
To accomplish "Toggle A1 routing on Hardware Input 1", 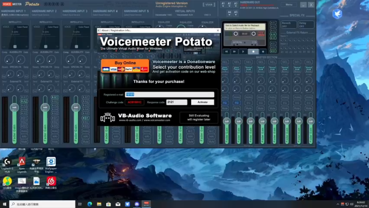I will tap(24, 97).
